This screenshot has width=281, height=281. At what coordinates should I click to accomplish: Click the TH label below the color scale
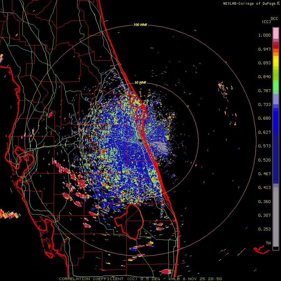(268, 243)
